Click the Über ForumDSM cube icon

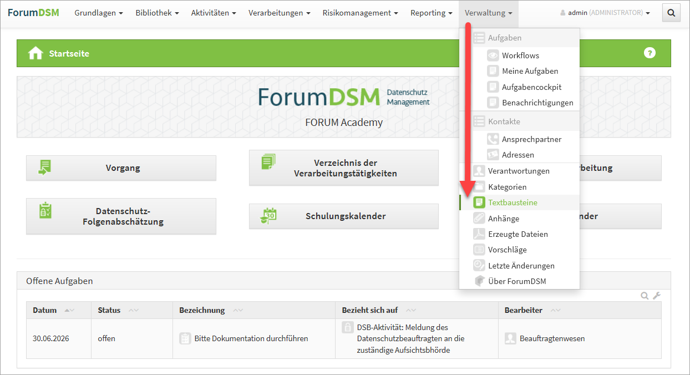point(479,281)
